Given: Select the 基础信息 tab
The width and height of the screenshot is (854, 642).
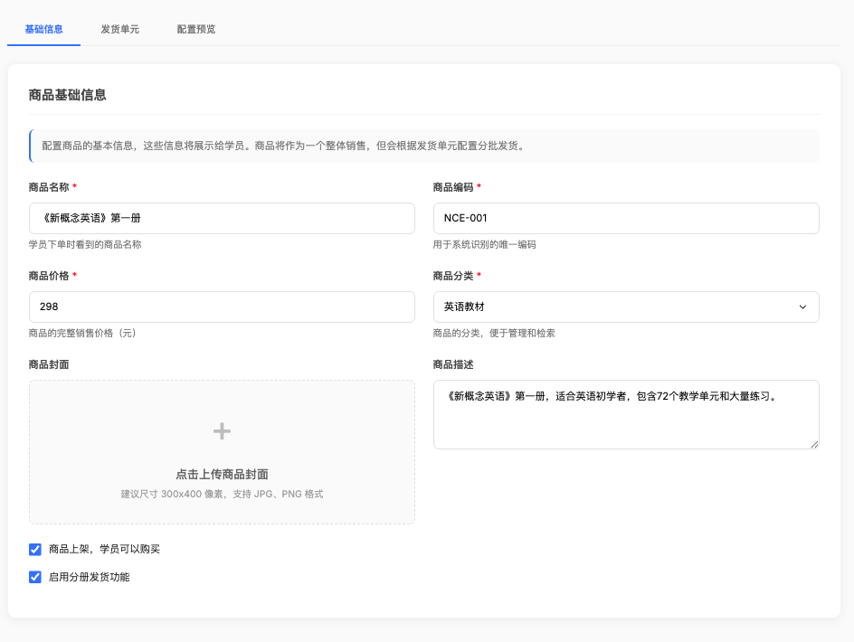Looking at the screenshot, I should click(43, 29).
